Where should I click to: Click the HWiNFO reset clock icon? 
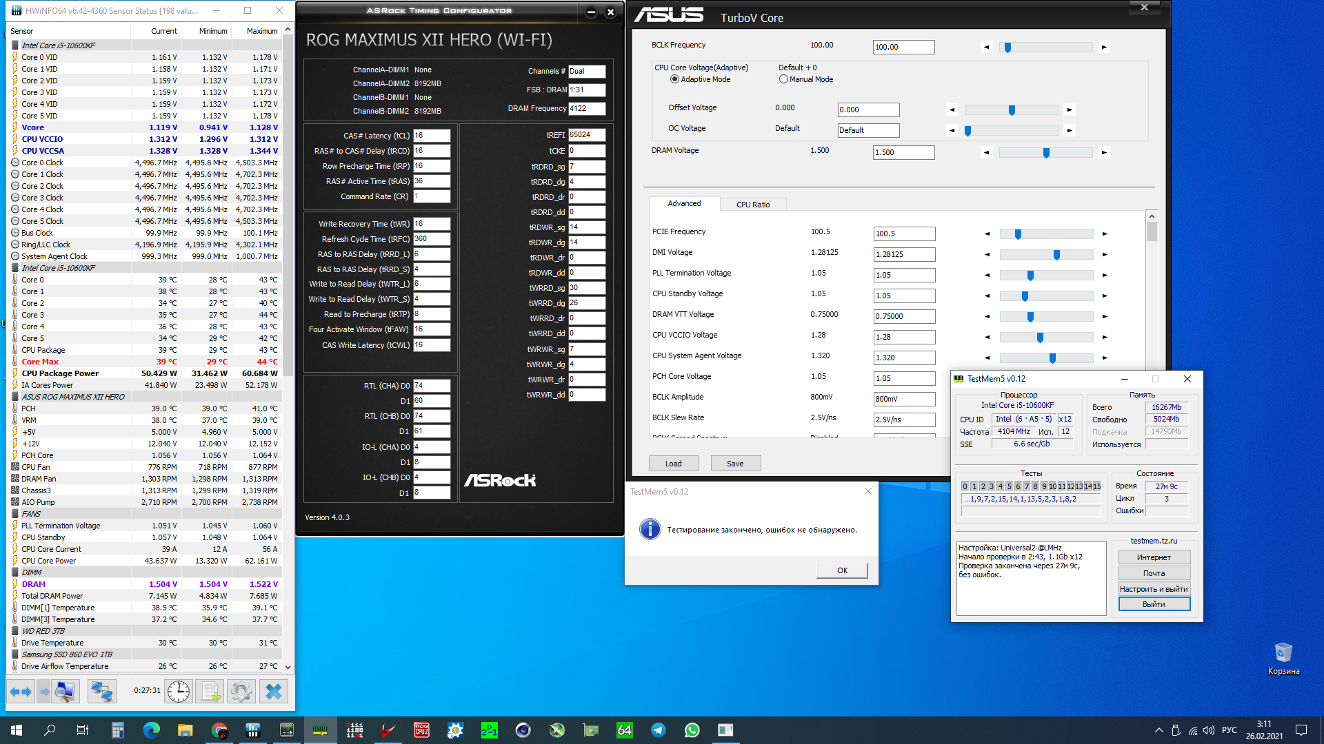(x=179, y=691)
